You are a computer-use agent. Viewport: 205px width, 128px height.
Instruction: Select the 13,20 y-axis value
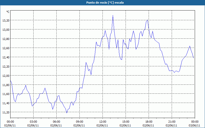[x=6, y=20]
